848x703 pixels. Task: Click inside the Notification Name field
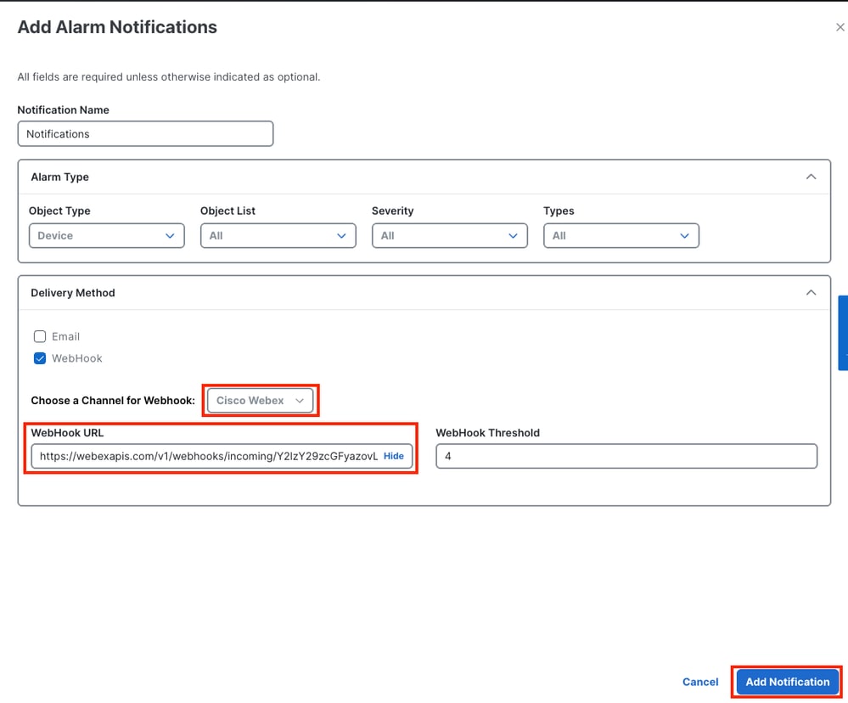click(145, 133)
